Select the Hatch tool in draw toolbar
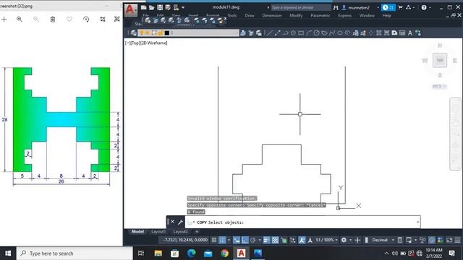 [379, 33]
